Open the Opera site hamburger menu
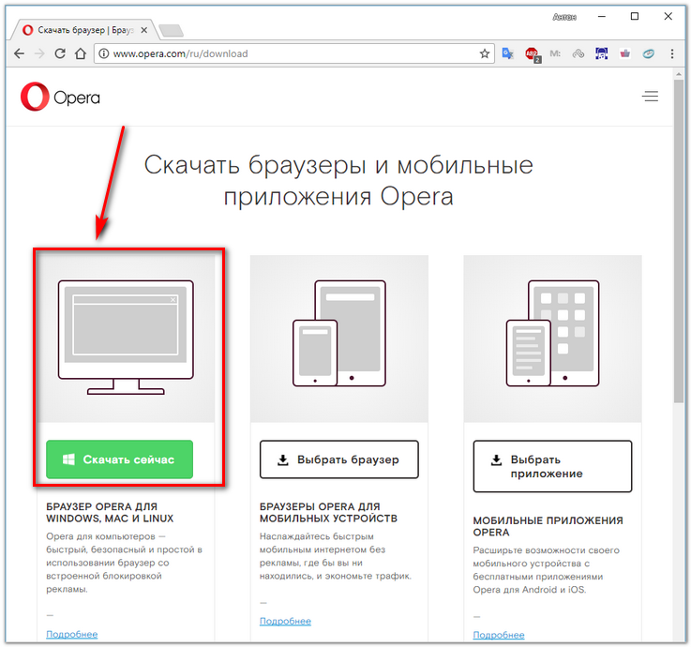 tap(650, 96)
